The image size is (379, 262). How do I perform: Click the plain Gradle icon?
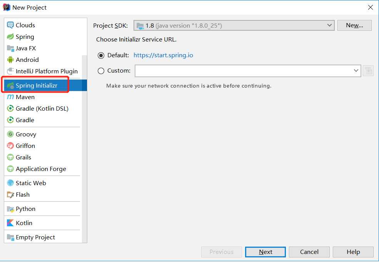10,120
